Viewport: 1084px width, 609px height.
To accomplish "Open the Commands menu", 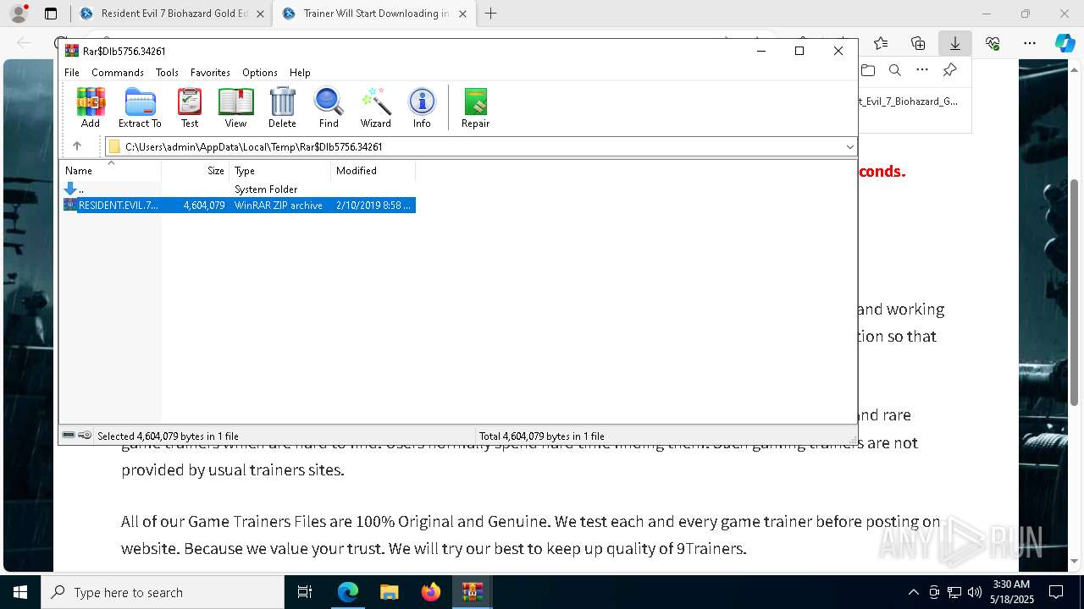I will 118,73.
